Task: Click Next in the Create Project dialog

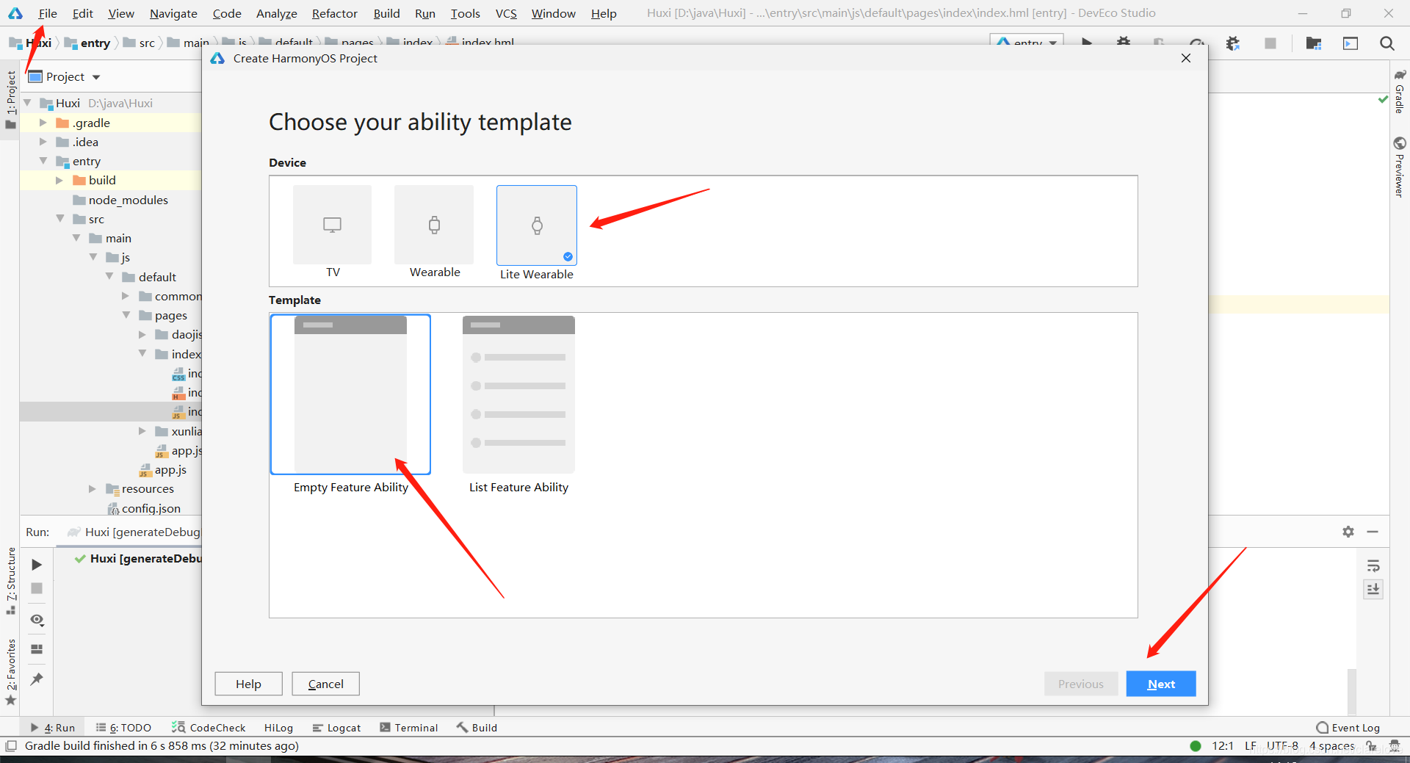Action: 1161,684
